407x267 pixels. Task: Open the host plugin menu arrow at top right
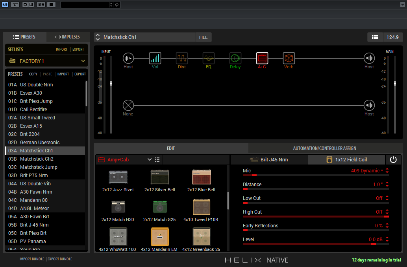403,4
